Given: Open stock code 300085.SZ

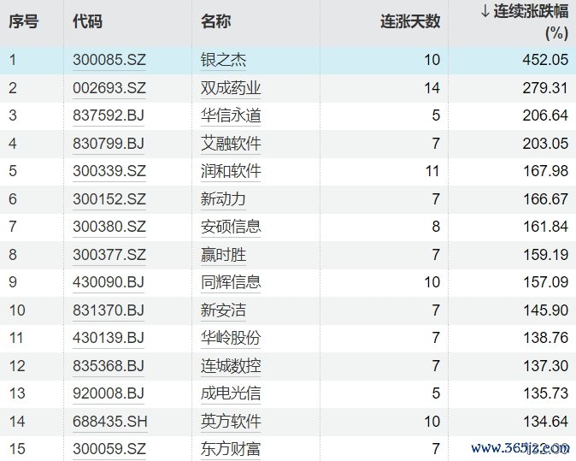Looking at the screenshot, I should [x=109, y=60].
